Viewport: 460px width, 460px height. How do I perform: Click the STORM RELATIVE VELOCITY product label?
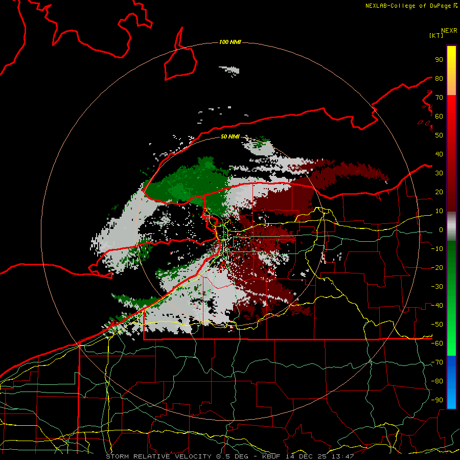pos(158,456)
